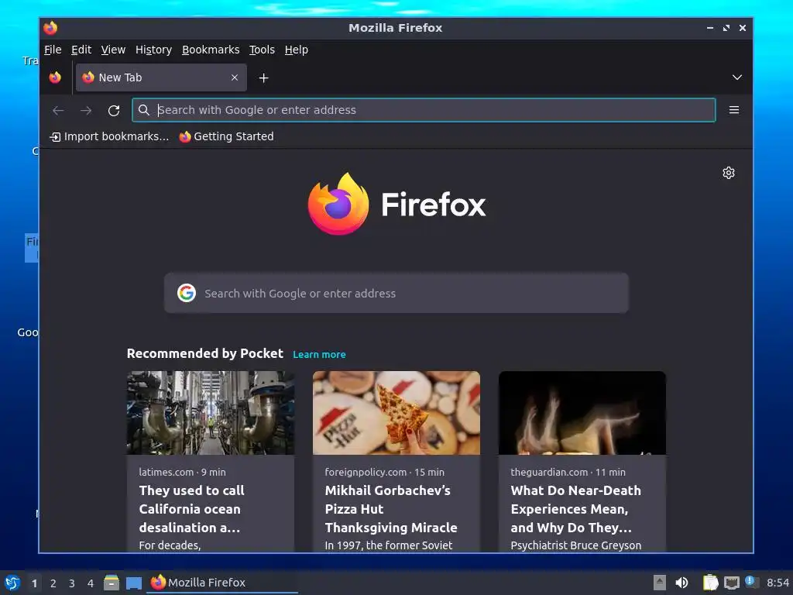793x595 pixels.
Task: Follow the Learn more Pocket link
Action: [x=319, y=355]
